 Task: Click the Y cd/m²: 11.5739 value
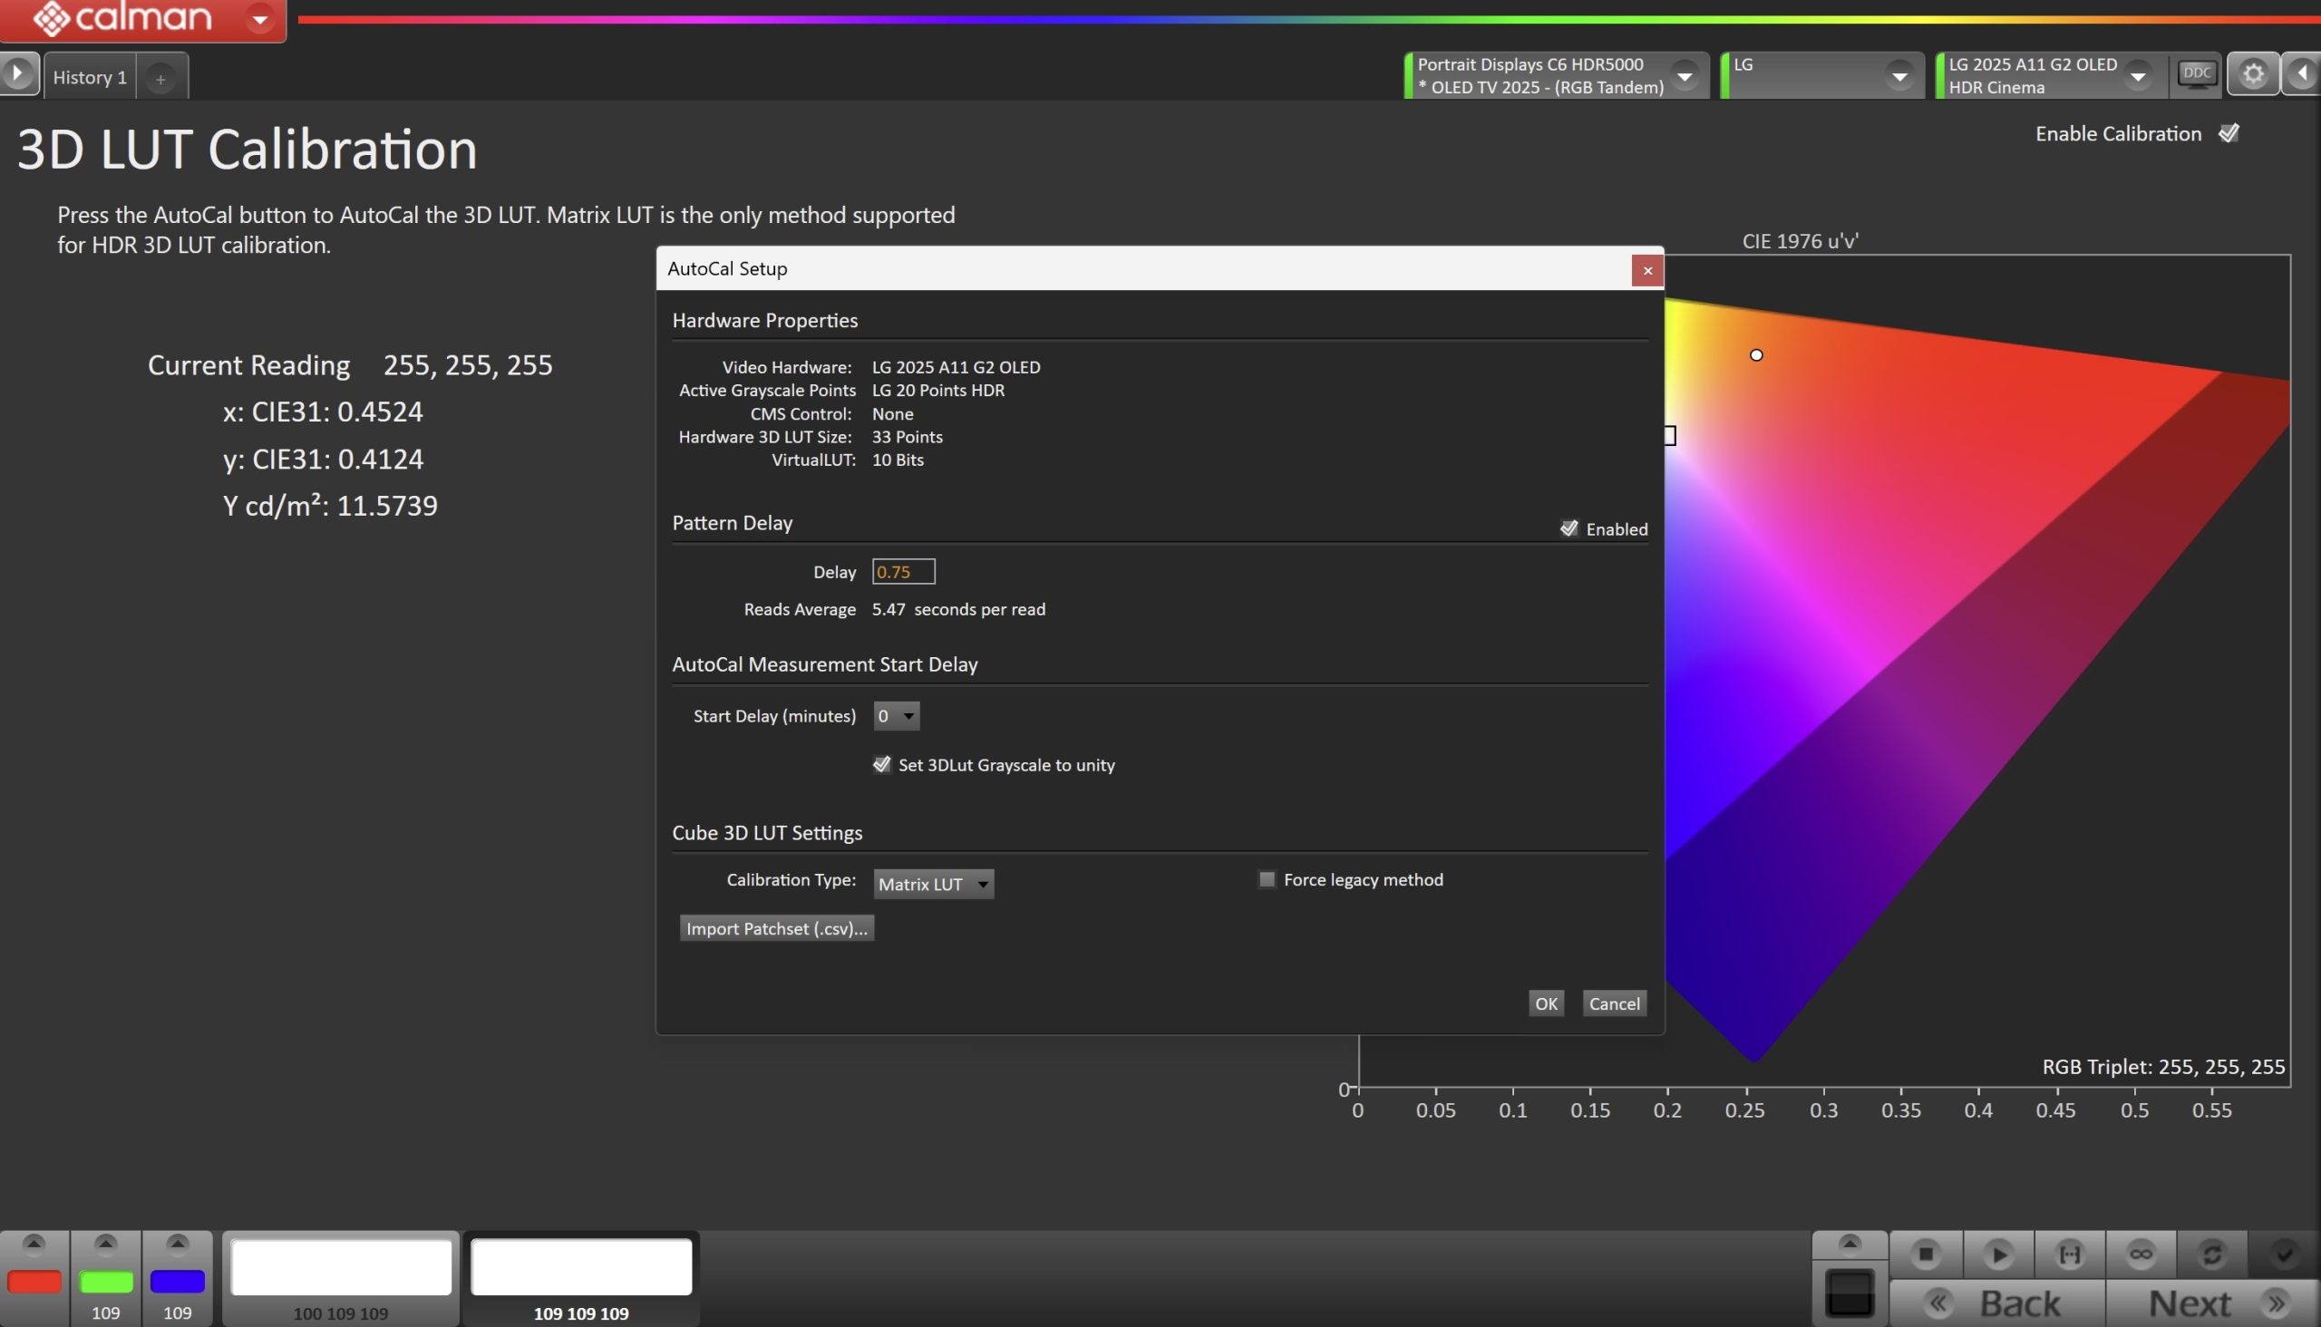point(330,505)
